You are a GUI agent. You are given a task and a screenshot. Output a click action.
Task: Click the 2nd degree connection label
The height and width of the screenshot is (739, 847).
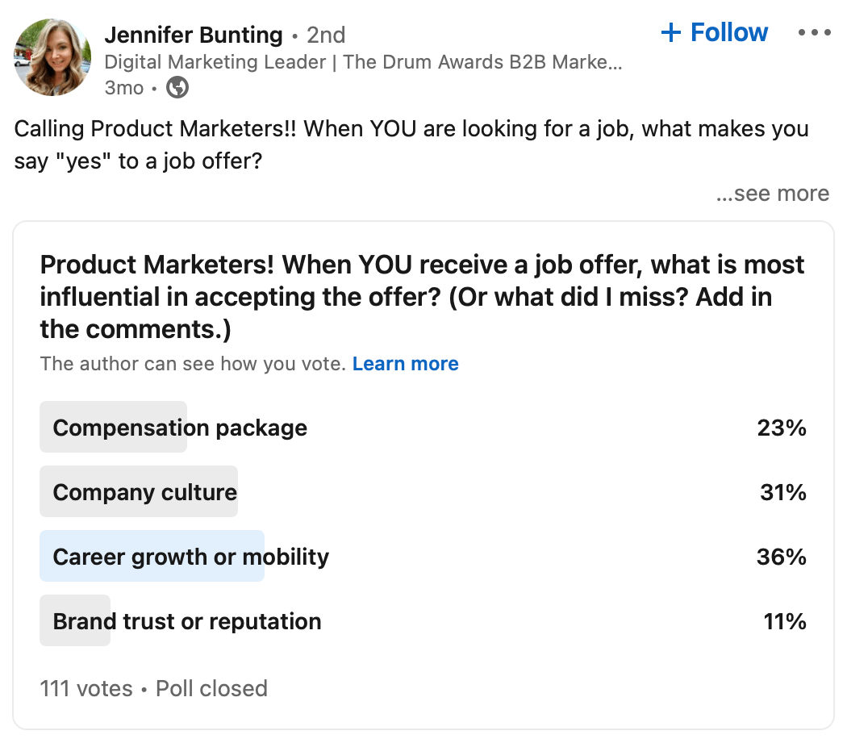[x=326, y=35]
